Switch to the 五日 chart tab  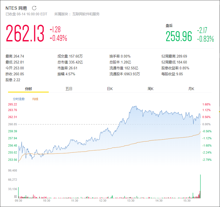pos(69,88)
